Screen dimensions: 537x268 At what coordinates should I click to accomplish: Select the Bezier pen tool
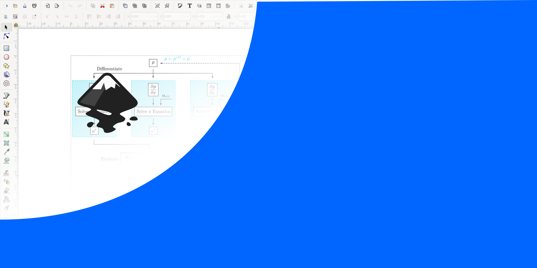6,96
